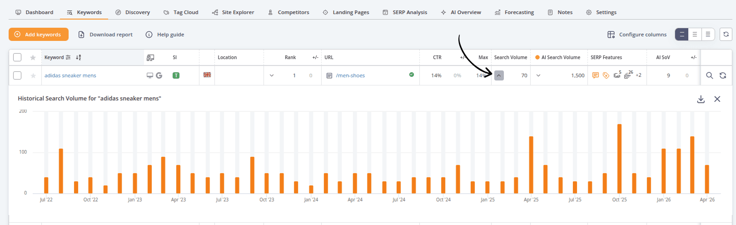Screen dimensions: 736x225
Task: Select the comfortable row density view
Action: point(682,34)
